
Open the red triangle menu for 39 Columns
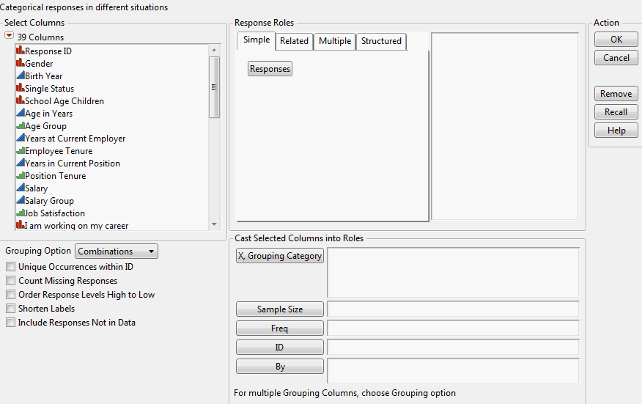10,37
